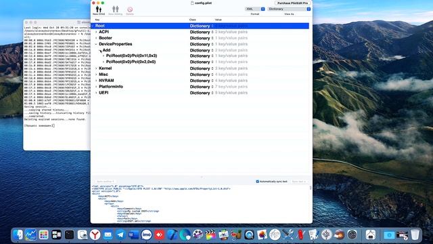Image resolution: width=433 pixels, height=244 pixels.
Task: Open class stepper for UEFI row
Action: [212, 93]
